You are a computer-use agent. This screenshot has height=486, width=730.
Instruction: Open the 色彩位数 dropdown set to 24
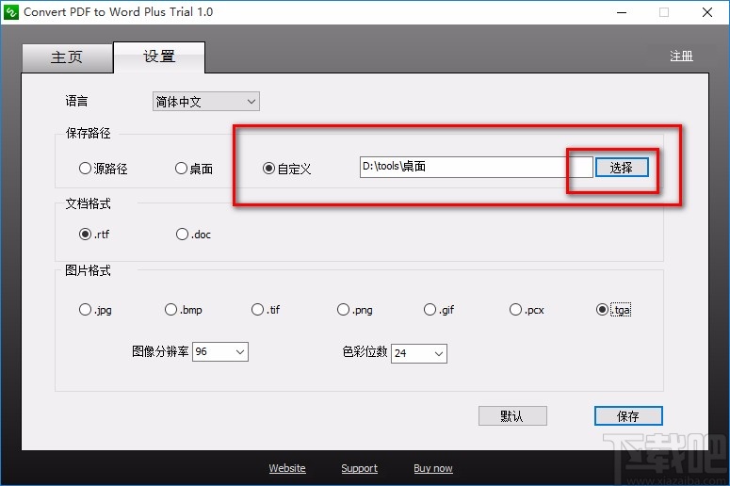tap(419, 353)
